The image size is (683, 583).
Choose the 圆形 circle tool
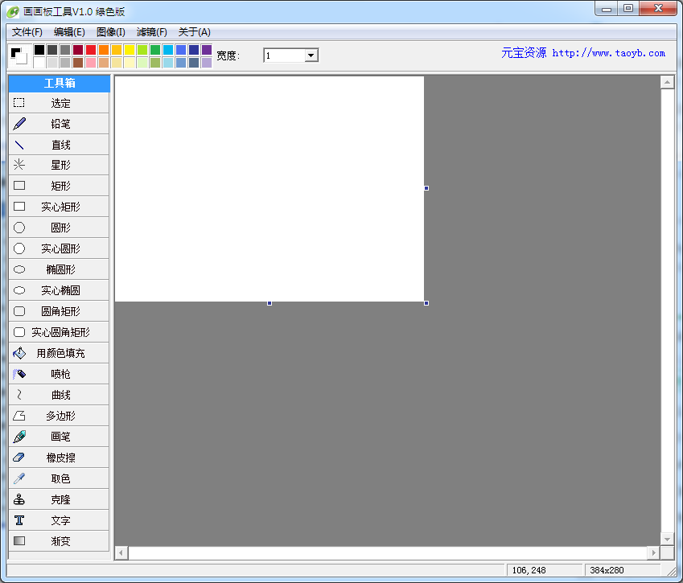(x=59, y=228)
